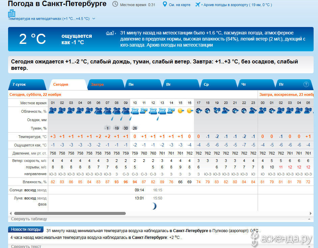Open the question mark help icon
This screenshot has height=248, width=318.
click(x=306, y=84)
